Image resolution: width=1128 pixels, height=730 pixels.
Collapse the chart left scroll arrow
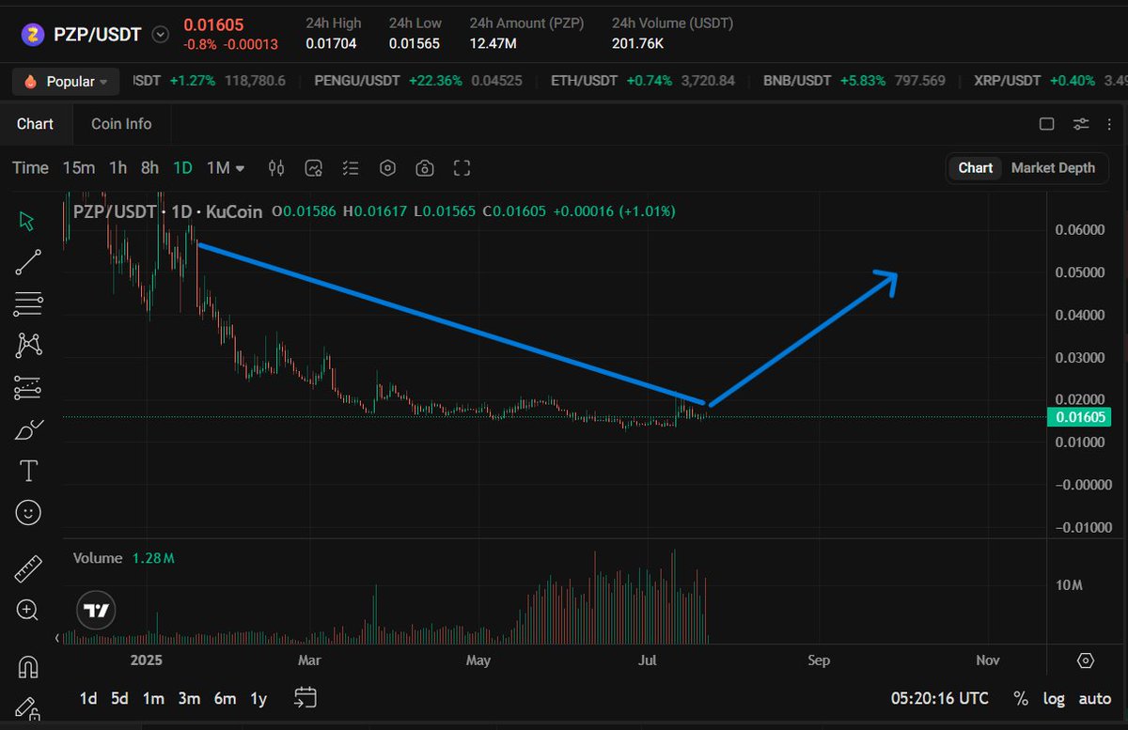coord(58,638)
